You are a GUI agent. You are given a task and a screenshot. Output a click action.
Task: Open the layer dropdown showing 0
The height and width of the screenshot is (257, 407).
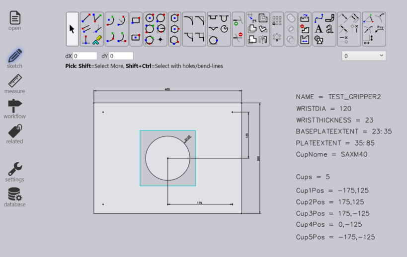(364, 56)
